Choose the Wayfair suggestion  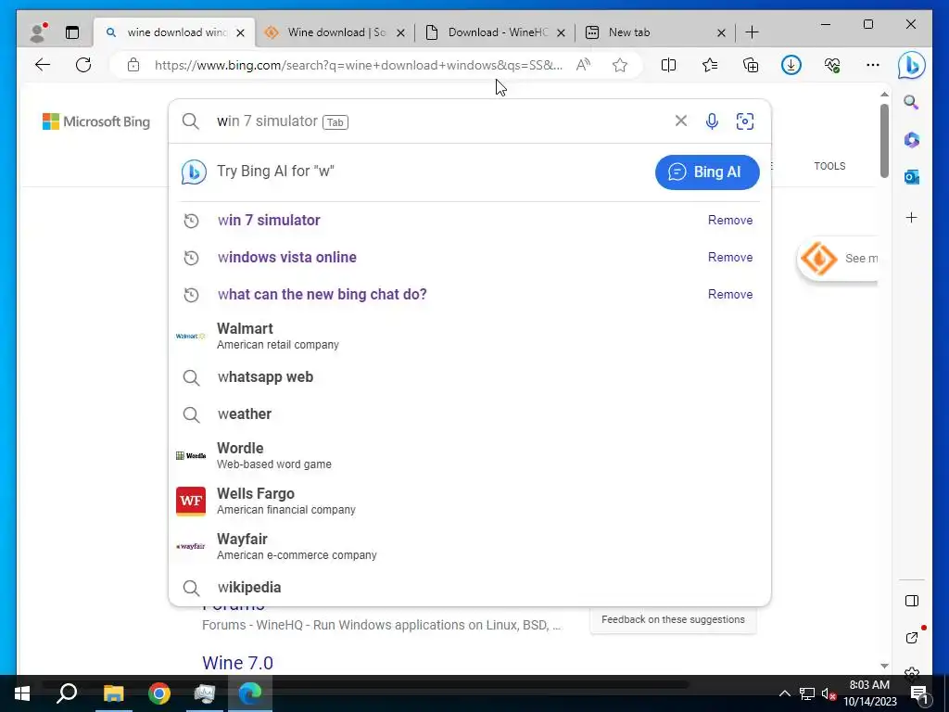coord(469,546)
